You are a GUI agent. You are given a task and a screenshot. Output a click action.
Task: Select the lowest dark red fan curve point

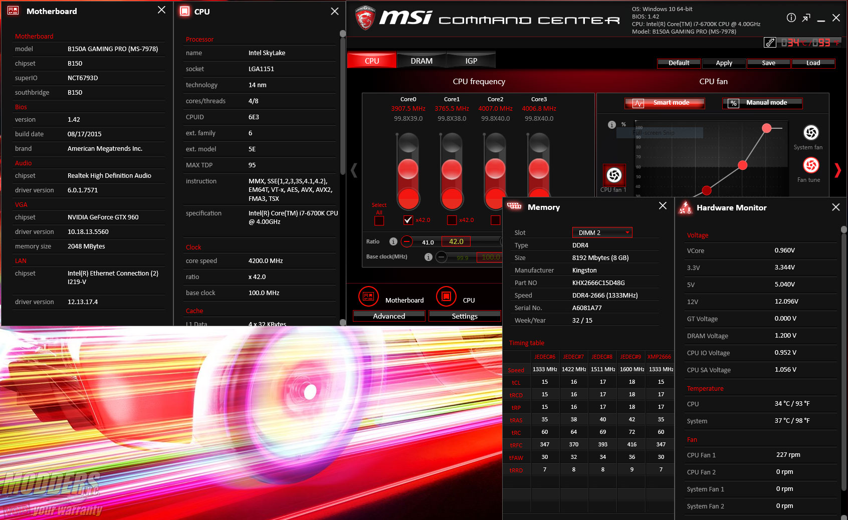coord(707,190)
